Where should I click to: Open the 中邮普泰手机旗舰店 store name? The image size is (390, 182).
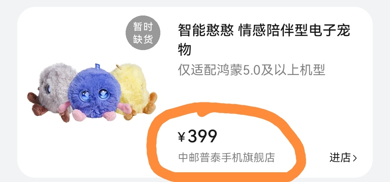tap(226, 157)
